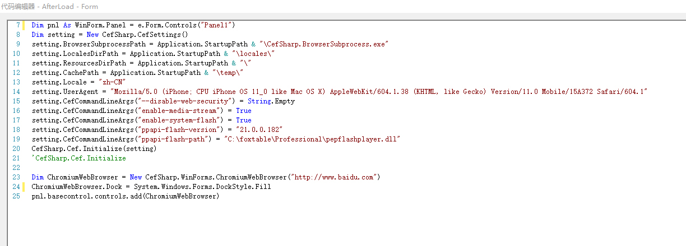Click the "--disable-web-security" line

163,101
